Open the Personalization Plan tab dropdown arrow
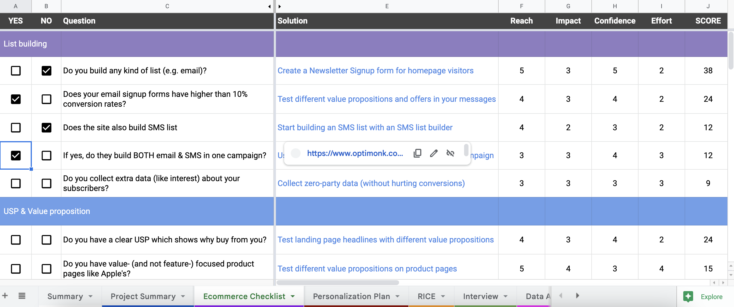The image size is (734, 307). pos(397,296)
